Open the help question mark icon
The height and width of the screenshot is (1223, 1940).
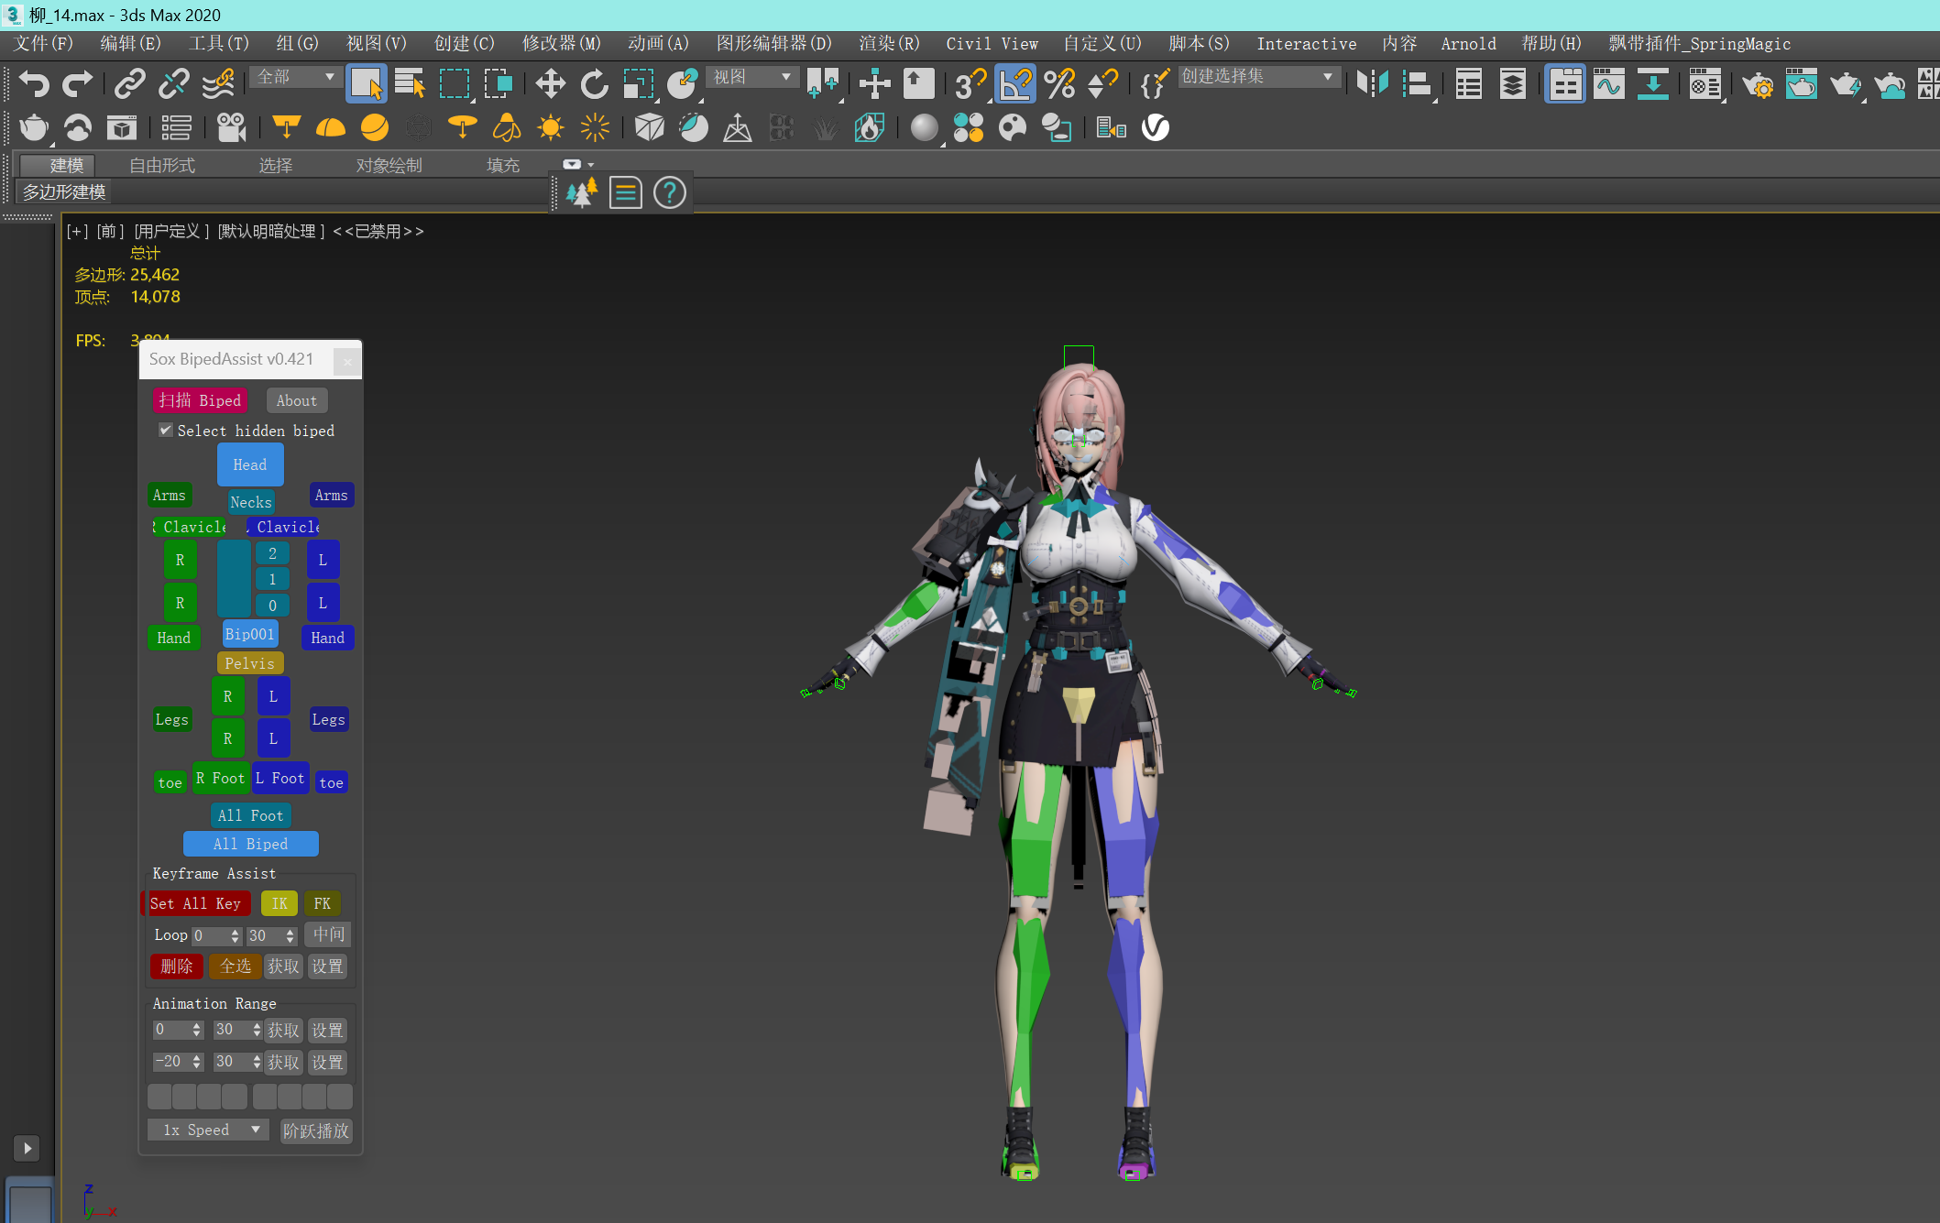coord(670,193)
